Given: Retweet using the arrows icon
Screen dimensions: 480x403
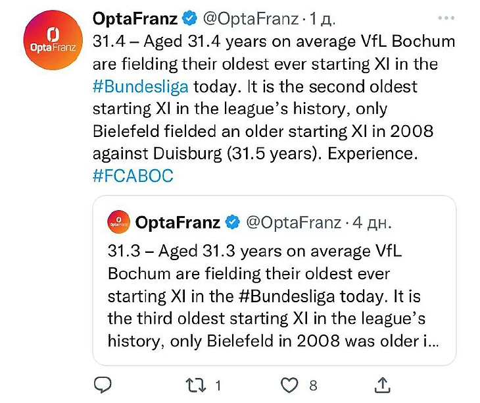Looking at the screenshot, I should 195,384.
